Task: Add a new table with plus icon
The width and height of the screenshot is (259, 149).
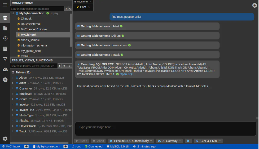Action: coord(64,66)
